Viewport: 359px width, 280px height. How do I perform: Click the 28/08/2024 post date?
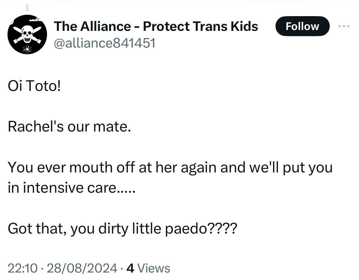point(82,268)
